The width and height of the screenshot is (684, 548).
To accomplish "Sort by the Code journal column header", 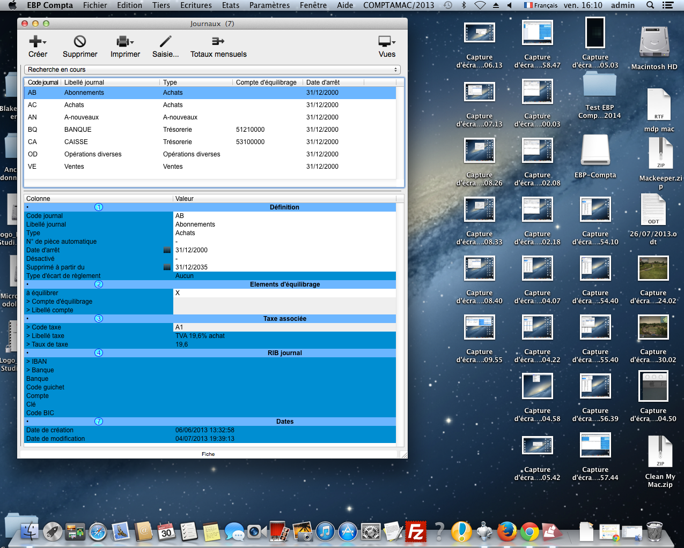I will click(43, 82).
